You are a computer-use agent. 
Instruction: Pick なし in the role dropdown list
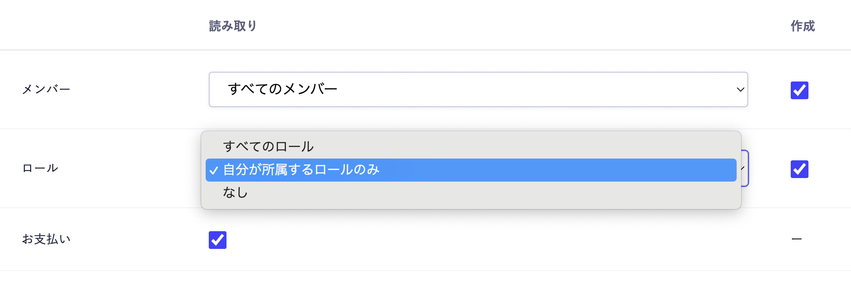pos(235,193)
